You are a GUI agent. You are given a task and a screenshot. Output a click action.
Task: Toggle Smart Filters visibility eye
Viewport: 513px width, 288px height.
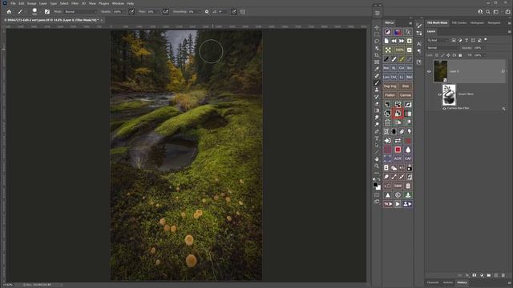[x=440, y=94]
